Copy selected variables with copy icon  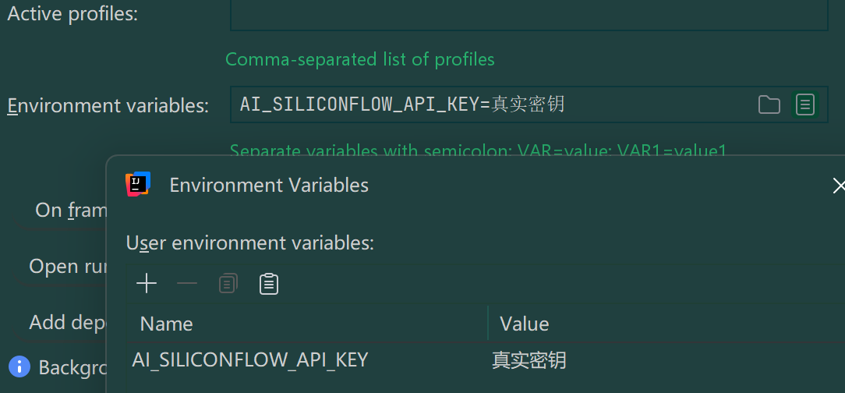(228, 283)
